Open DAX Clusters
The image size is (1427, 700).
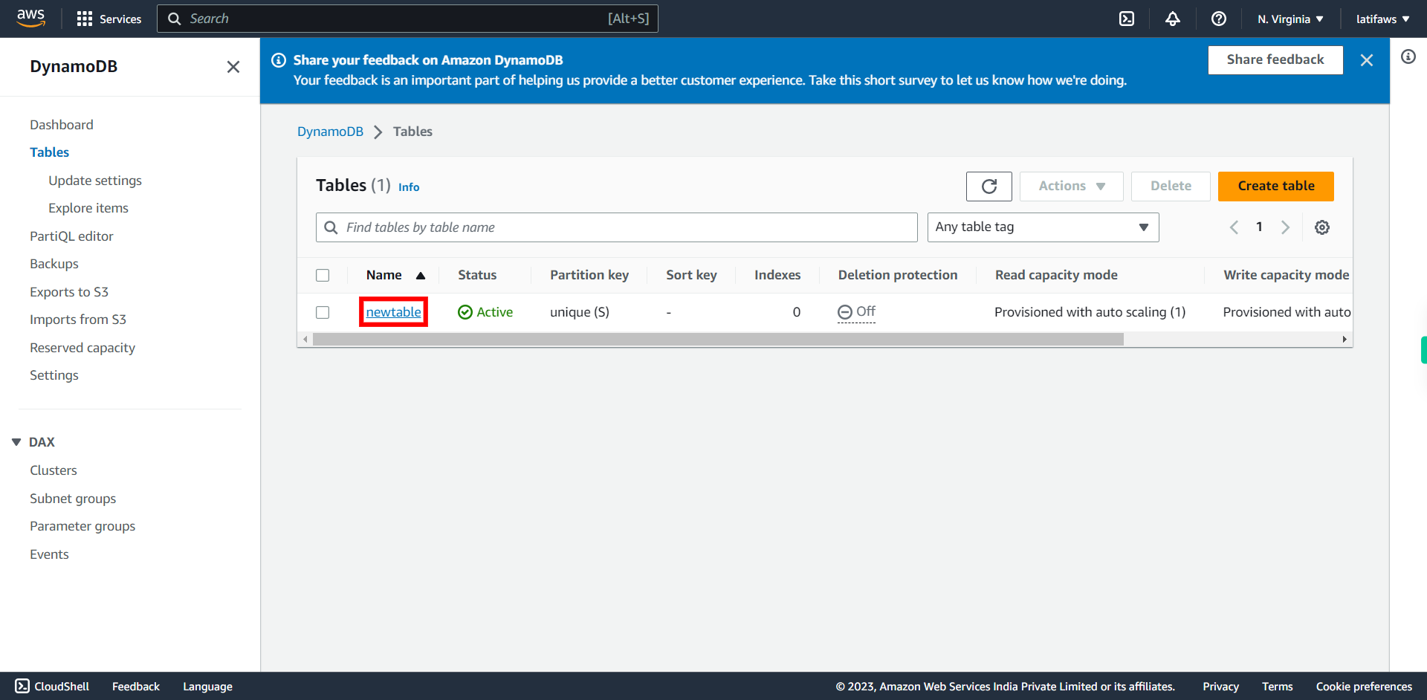click(x=54, y=470)
